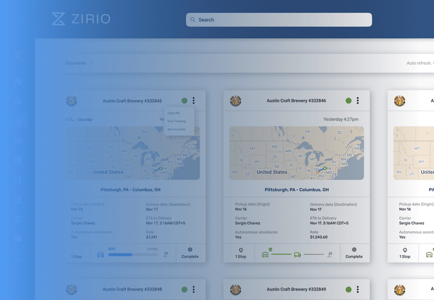Open the three-dot menu on shipment #332846
Image resolution: width=434 pixels, height=300 pixels.
tap(358, 100)
